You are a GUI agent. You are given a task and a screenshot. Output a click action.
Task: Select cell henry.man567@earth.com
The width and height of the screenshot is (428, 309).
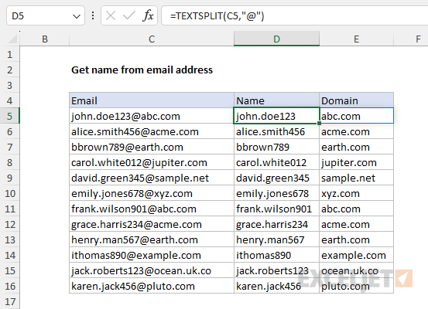(x=152, y=239)
